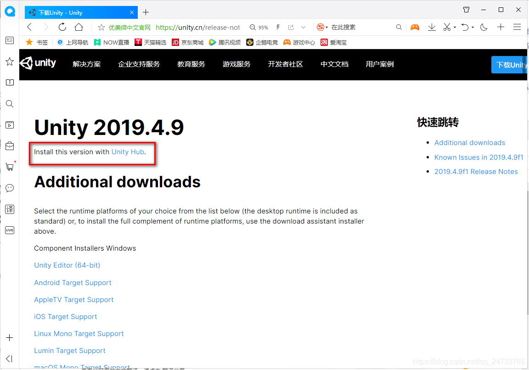Open the 教育服务 menu
The width and height of the screenshot is (529, 370).
coord(191,64)
